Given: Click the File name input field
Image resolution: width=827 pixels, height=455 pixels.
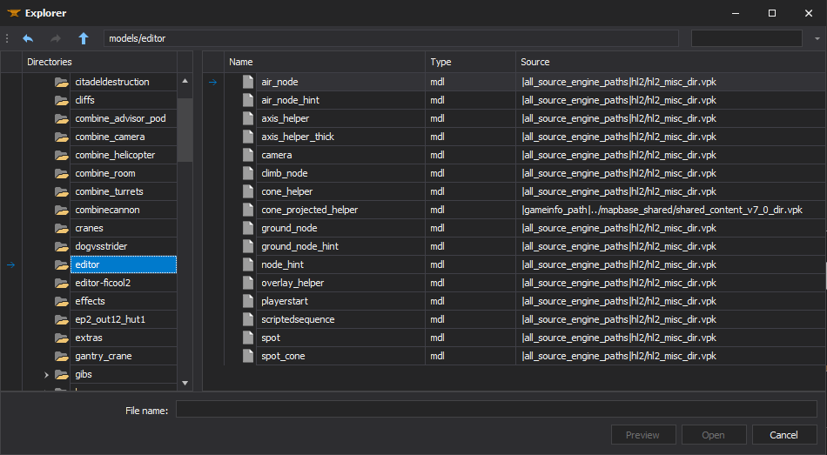Looking at the screenshot, I should (497, 410).
